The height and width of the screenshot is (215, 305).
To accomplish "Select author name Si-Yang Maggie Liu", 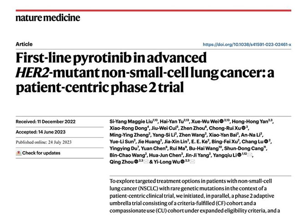I will [131, 122].
